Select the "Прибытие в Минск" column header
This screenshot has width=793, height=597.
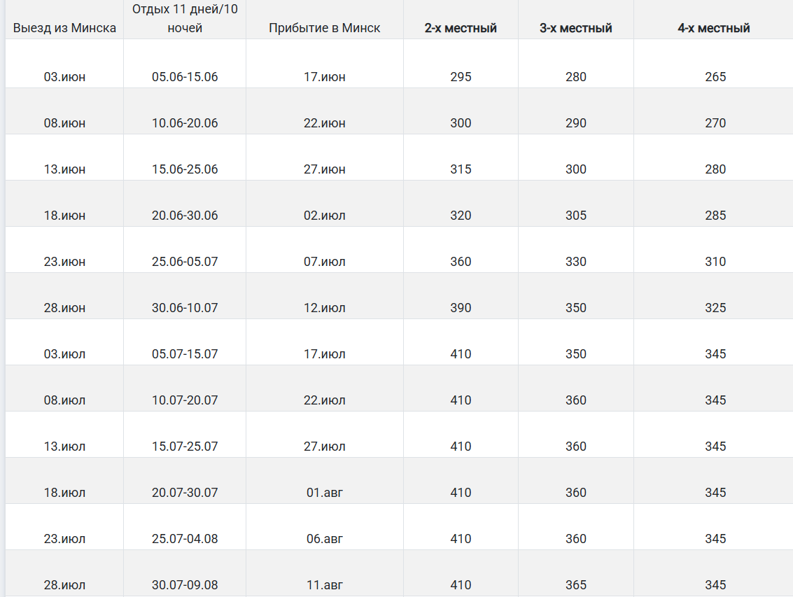tap(325, 28)
